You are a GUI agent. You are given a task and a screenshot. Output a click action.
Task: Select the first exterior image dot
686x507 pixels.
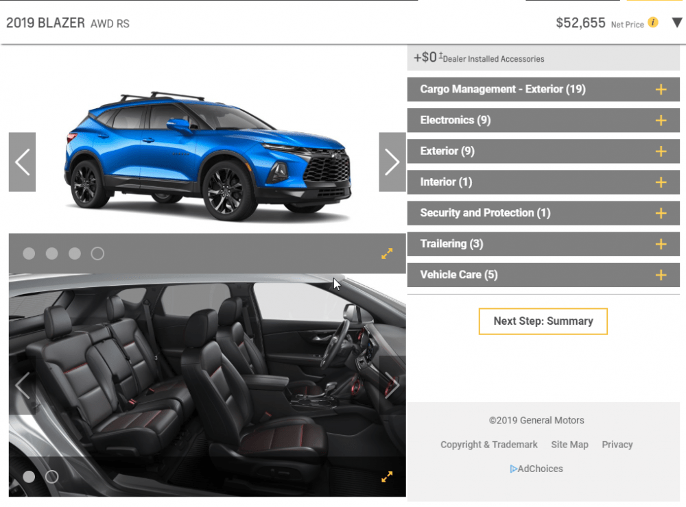(29, 253)
